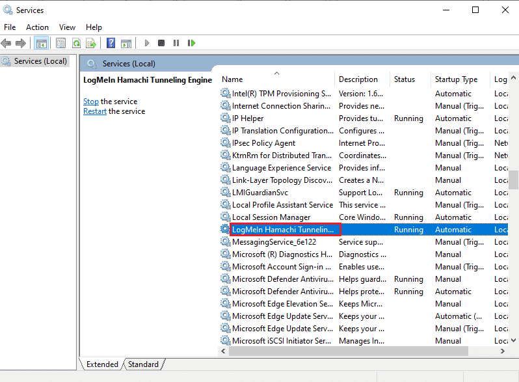Click vertical scrollbar down arrow
519x382 pixels.
513,340
